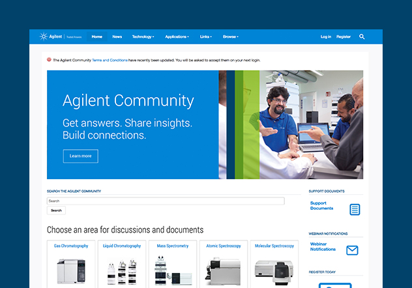
Task: Expand the Technology dropdown menu
Action: tap(143, 36)
